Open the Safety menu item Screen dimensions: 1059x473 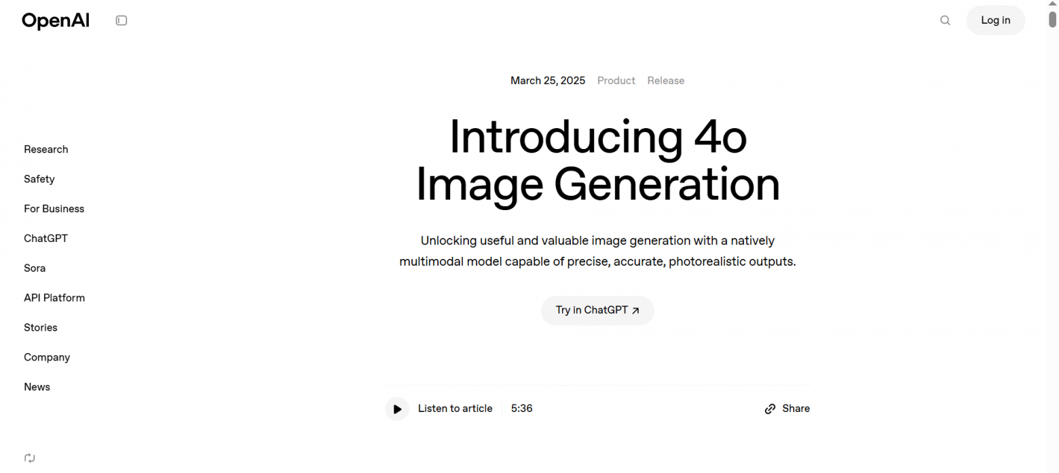tap(39, 179)
